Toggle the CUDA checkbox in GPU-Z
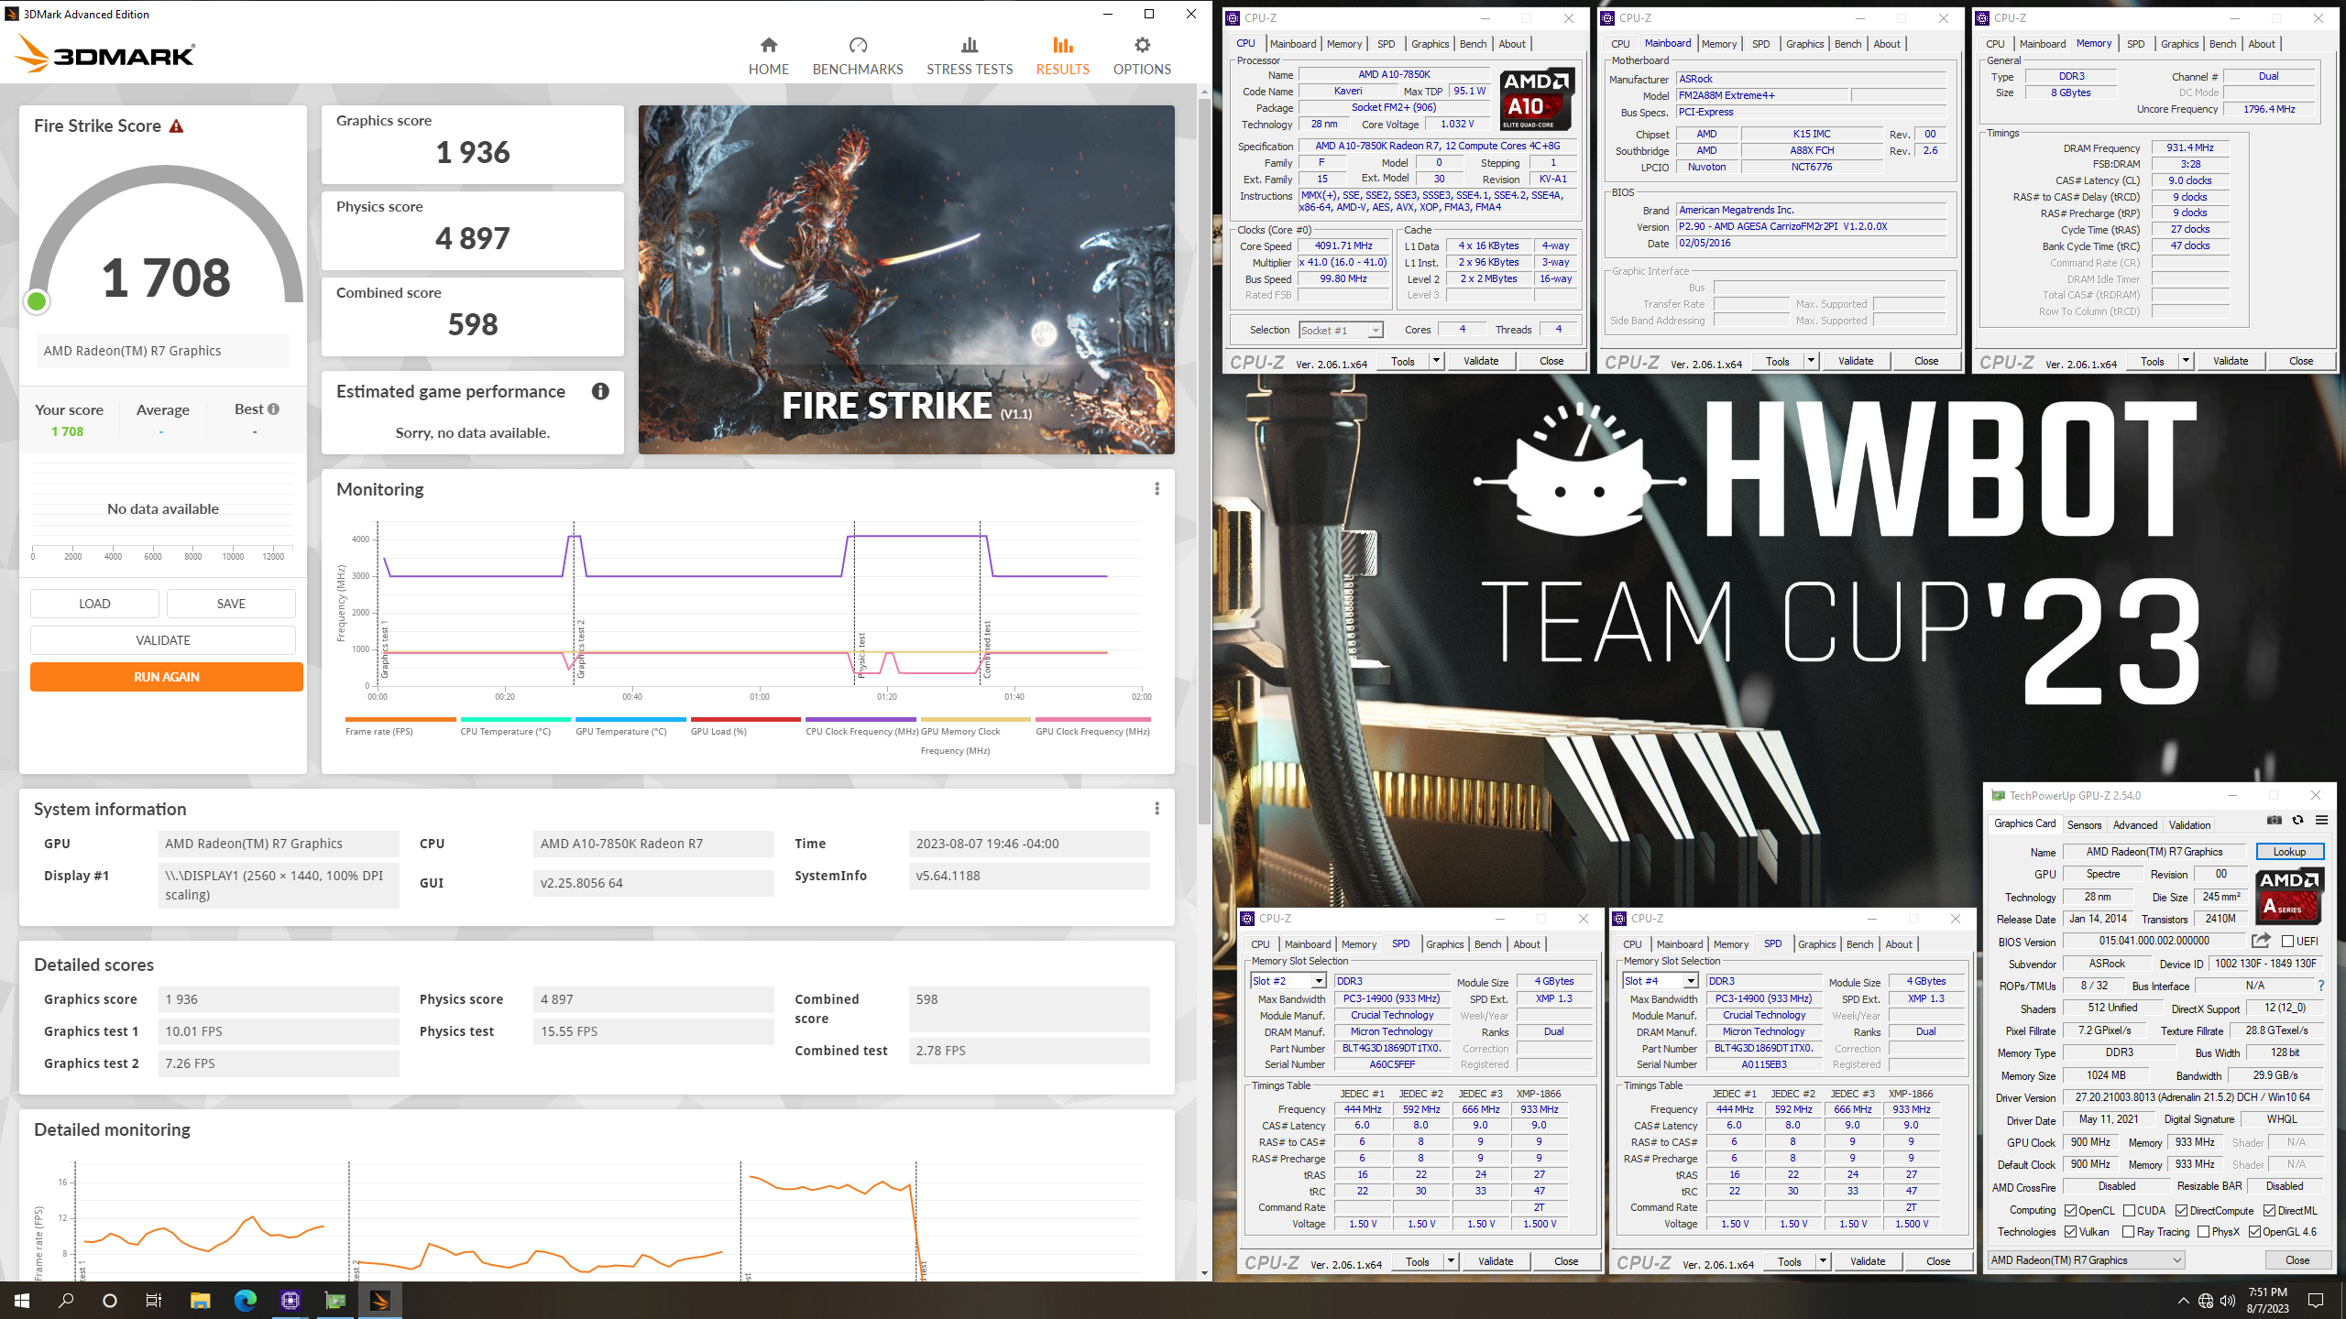 pyautogui.click(x=2130, y=1210)
